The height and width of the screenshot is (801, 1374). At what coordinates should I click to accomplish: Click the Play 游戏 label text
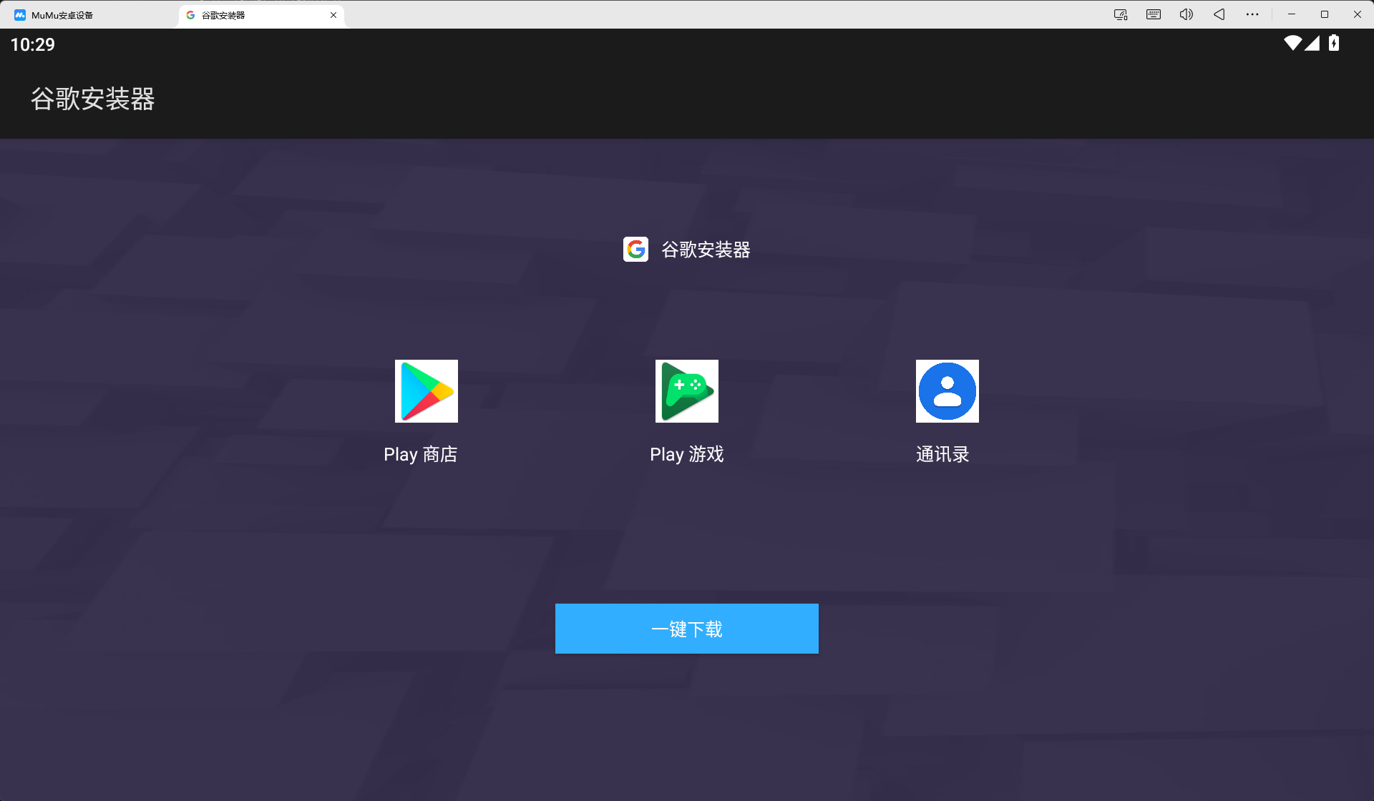click(x=686, y=453)
